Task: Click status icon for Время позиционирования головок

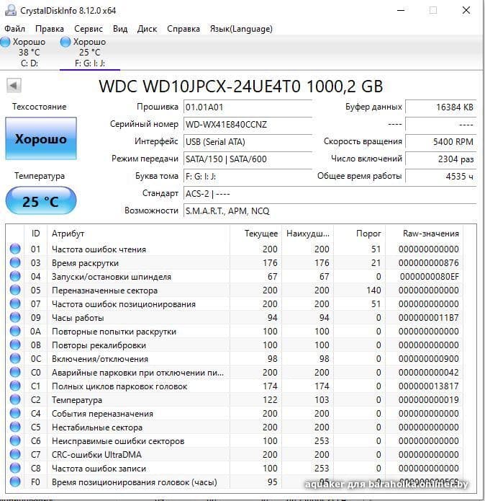Action: [15, 482]
